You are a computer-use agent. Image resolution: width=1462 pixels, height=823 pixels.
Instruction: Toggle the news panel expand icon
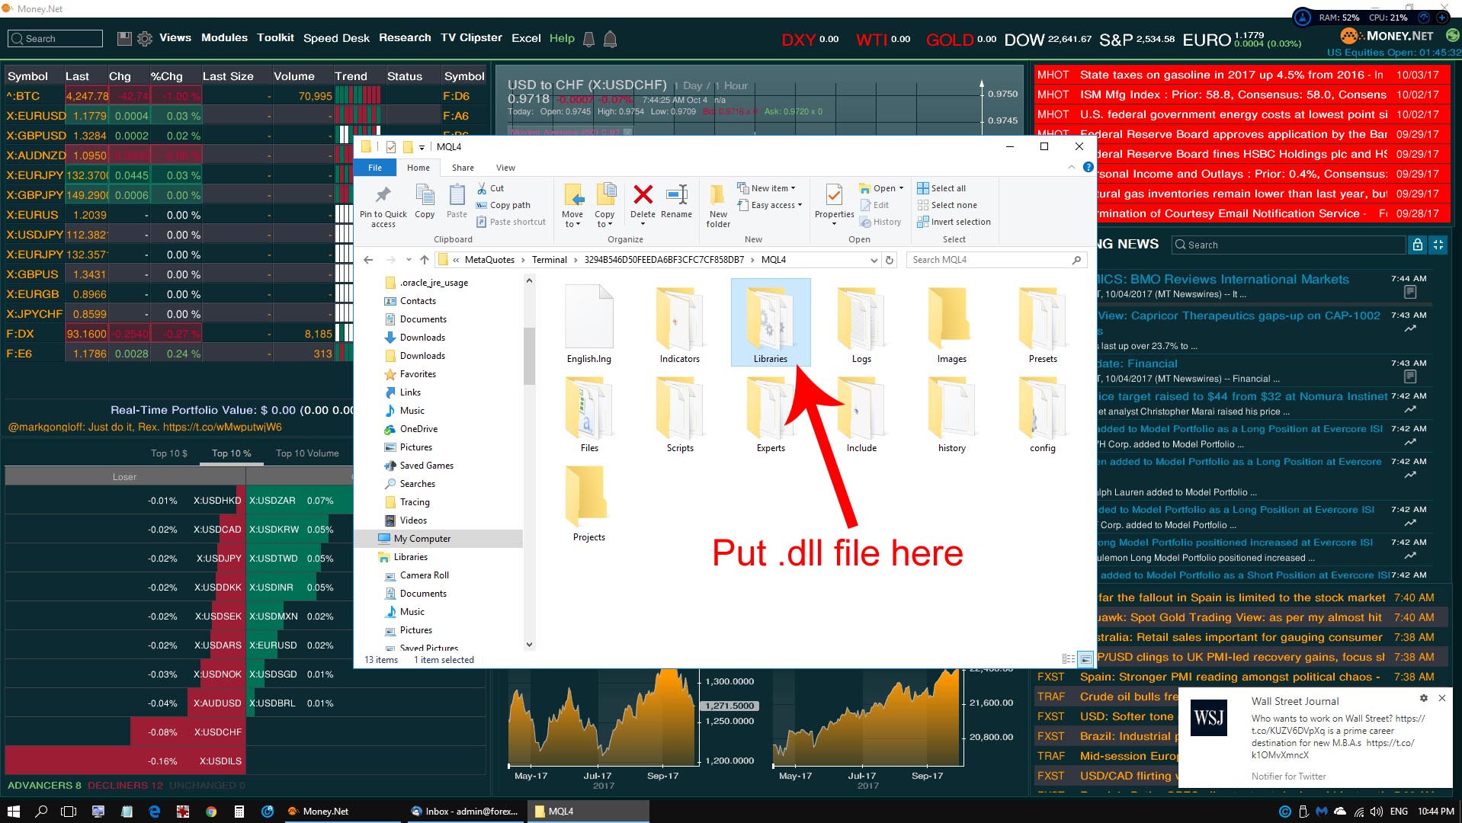(1438, 245)
